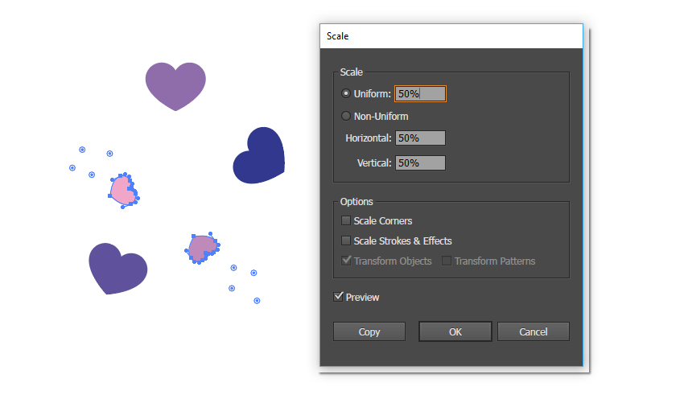Image resolution: width=684 pixels, height=403 pixels.
Task: Click the Cancel button
Action: click(533, 332)
